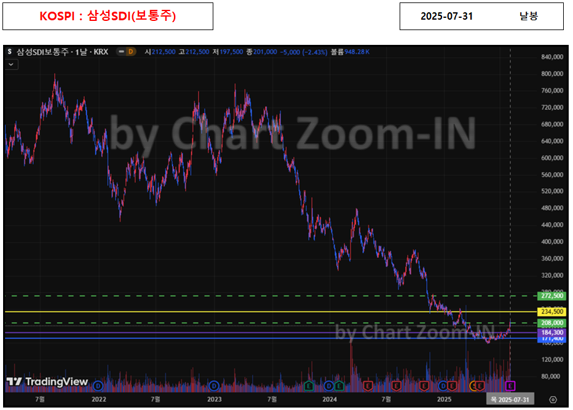
Task: Open the green E marker beside the 2024 D marker
Action: point(339,385)
